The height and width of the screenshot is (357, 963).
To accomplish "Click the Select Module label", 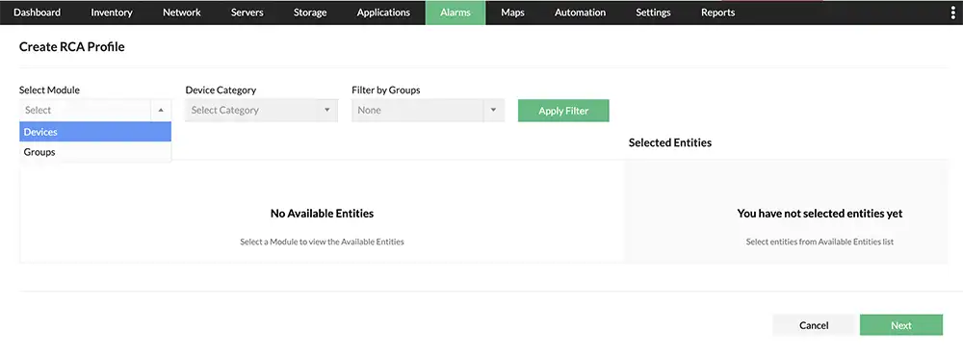I will pyautogui.click(x=49, y=89).
